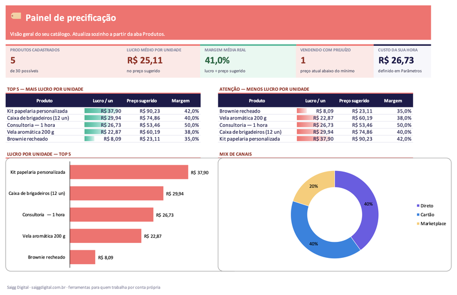This screenshot has height=295, width=457.
Task: Click the Brownie recheado chart bar
Action: point(83,257)
